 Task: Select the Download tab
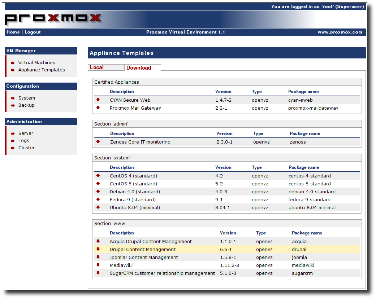[142, 68]
